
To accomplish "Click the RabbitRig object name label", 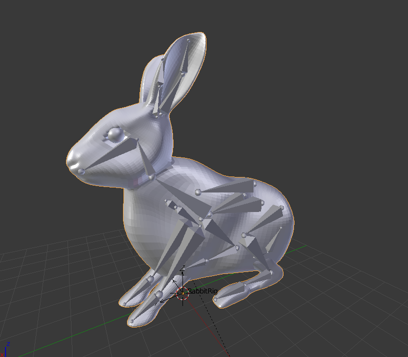I will (202, 291).
